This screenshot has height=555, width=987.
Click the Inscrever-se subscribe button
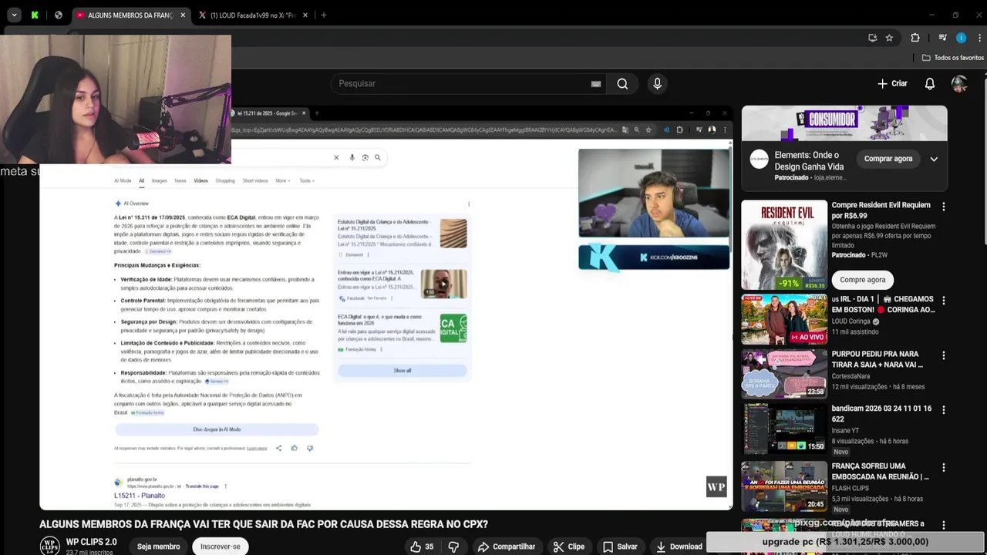[x=221, y=547]
